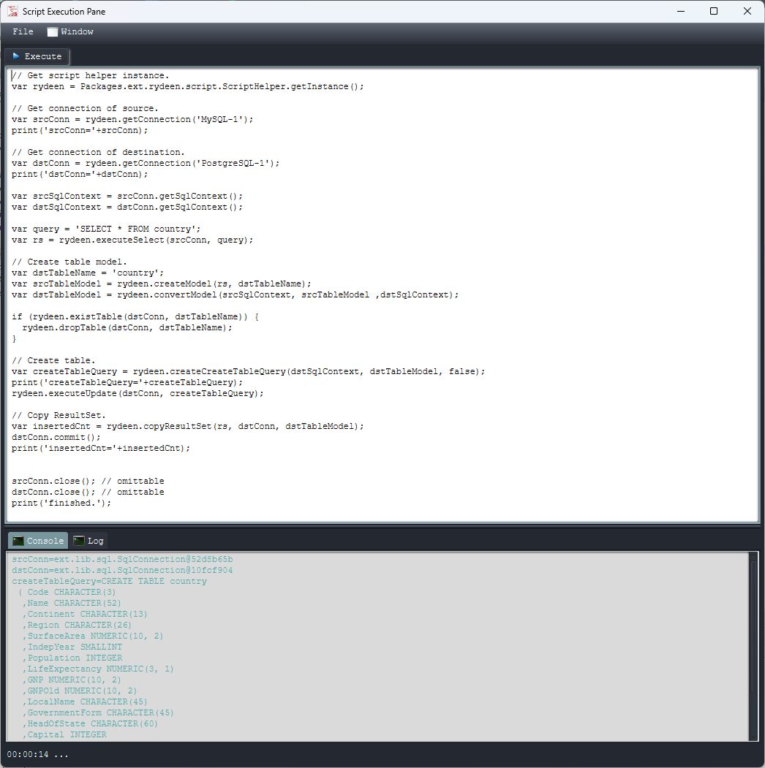Open the Window menu
Screen dimensions: 765x768
(77, 32)
